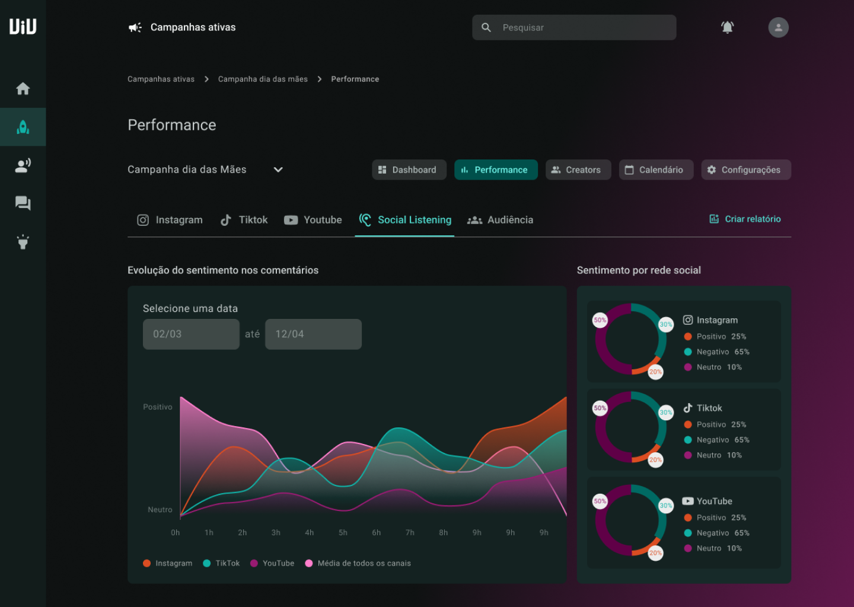Click the megaphone icon beside Campanhas ativas
The width and height of the screenshot is (854, 607).
coord(135,27)
